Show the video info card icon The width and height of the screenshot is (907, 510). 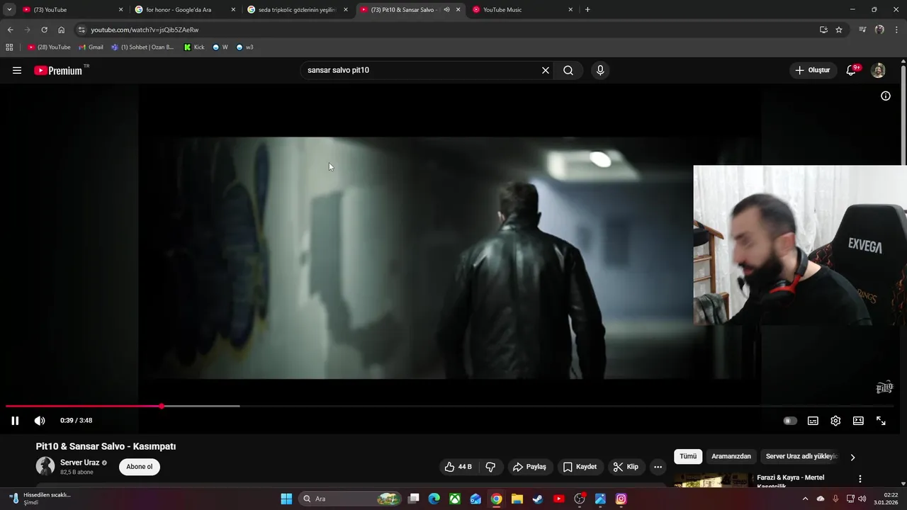pos(886,96)
